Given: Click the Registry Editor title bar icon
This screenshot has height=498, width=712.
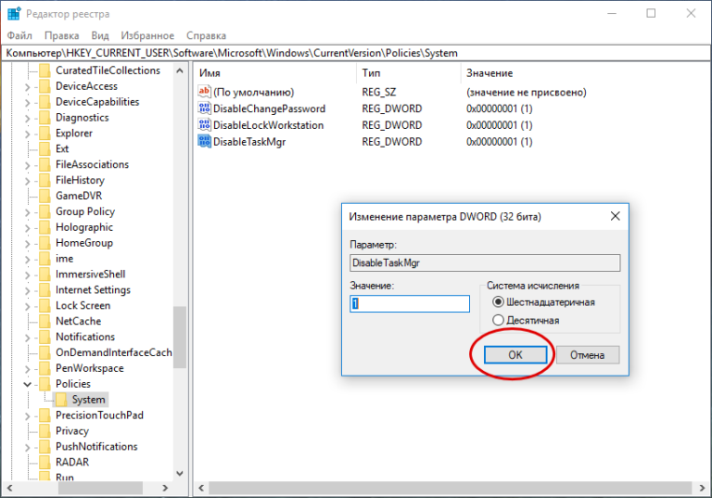Looking at the screenshot, I should point(12,13).
